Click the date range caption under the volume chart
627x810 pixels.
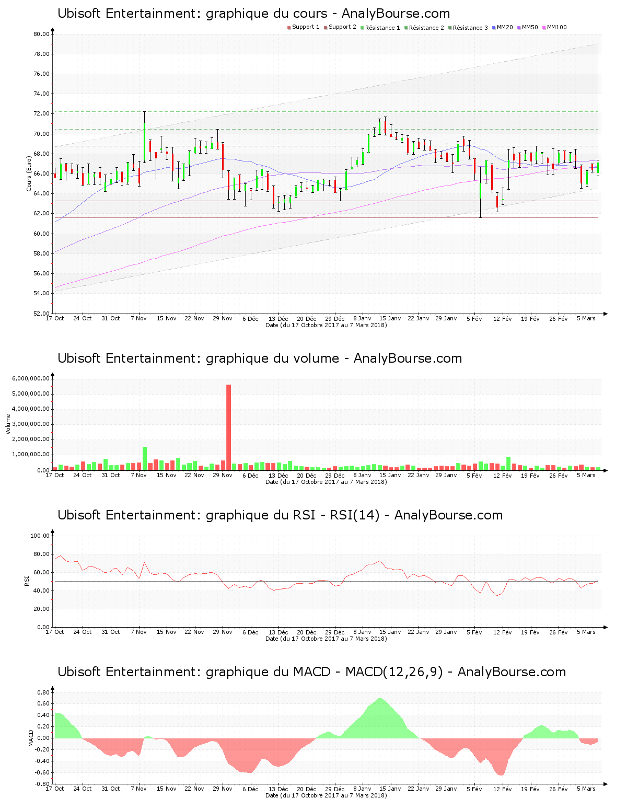(x=326, y=482)
